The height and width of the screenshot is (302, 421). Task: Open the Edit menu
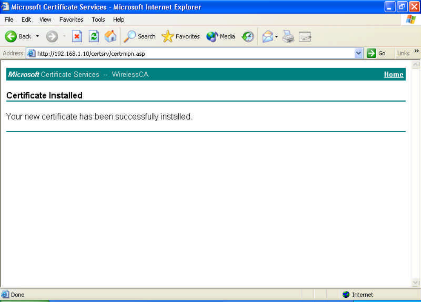click(26, 20)
